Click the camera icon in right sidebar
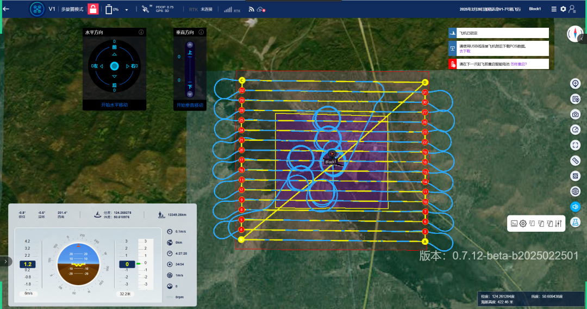Viewport: 587px width, 309px height. tap(576, 114)
